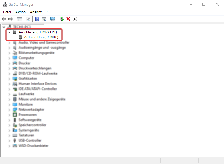Open the Aktion menu
224x164 pixels.
click(x=20, y=12)
